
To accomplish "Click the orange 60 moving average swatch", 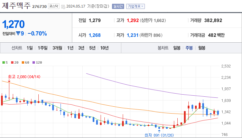I will (23, 62).
